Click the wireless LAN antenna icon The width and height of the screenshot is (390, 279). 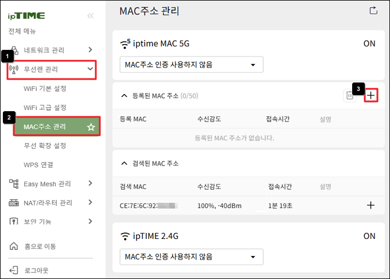pyautogui.click(x=14, y=69)
